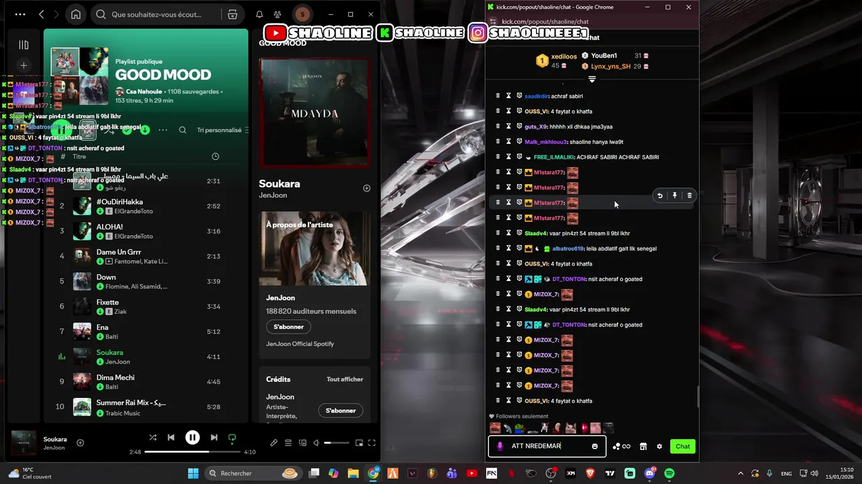The width and height of the screenshot is (862, 484).
Task: Open Spotify friends activity icon
Action: tap(277, 14)
